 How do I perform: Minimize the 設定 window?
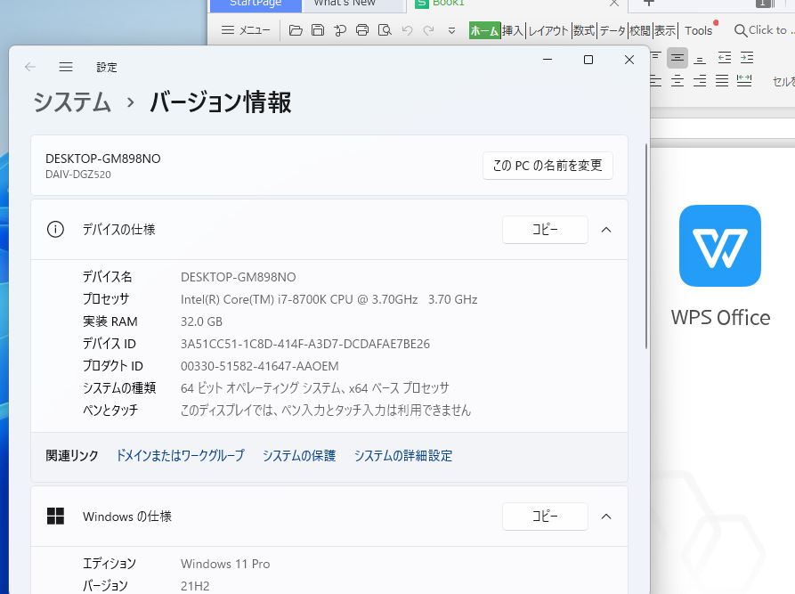pos(548,60)
